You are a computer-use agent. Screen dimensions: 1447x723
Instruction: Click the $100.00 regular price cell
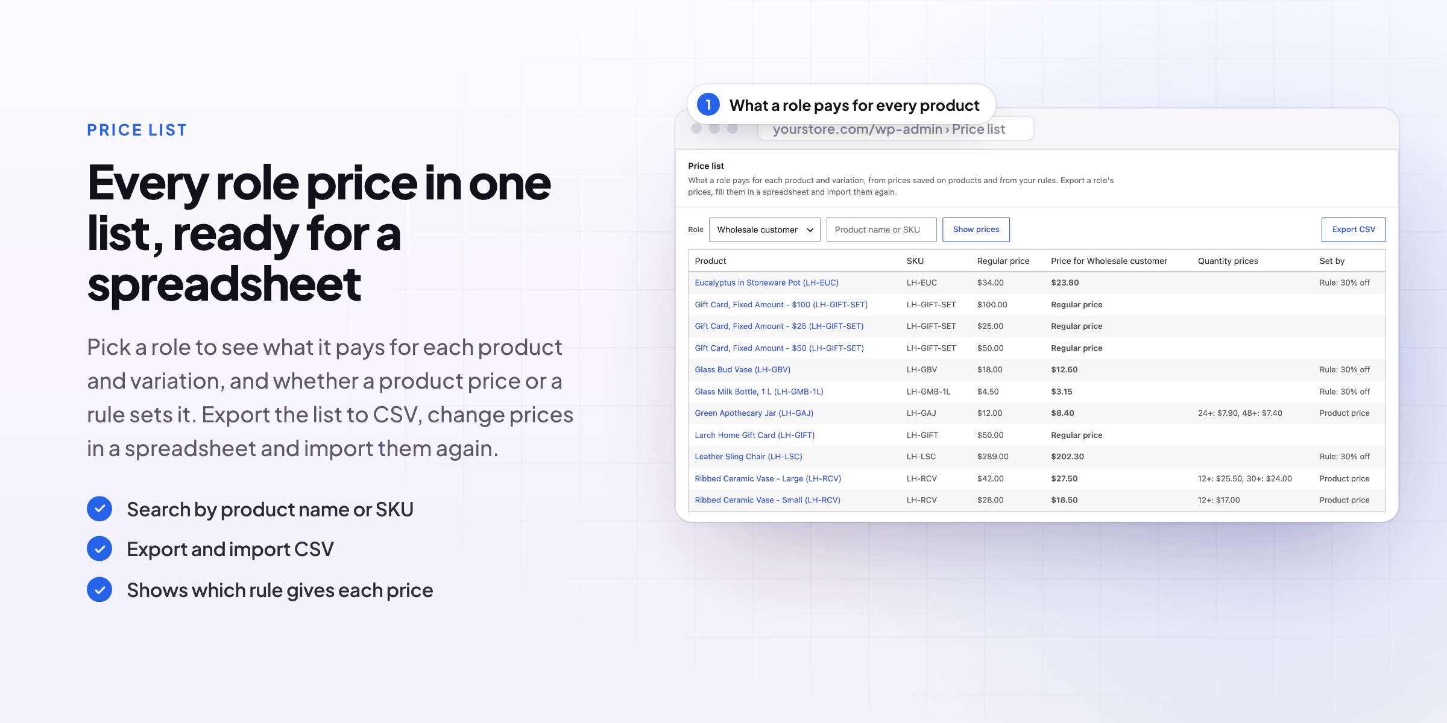(x=992, y=305)
